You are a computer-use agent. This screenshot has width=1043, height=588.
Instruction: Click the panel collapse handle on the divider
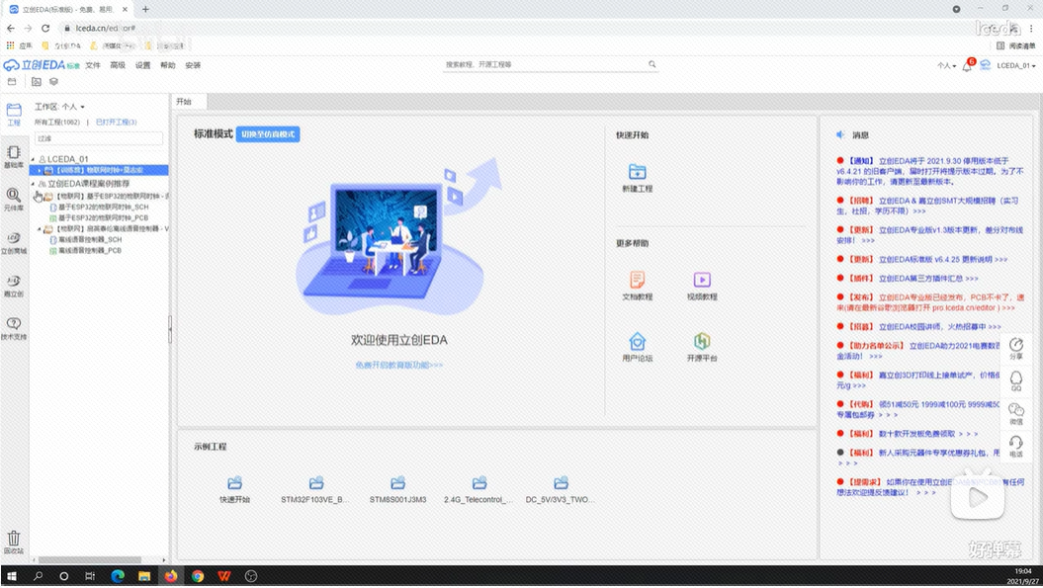click(170, 329)
